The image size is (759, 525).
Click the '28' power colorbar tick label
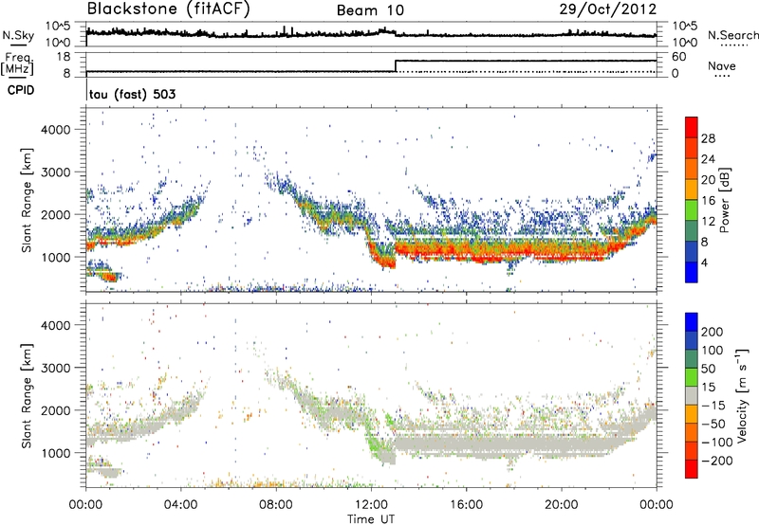tap(708, 138)
